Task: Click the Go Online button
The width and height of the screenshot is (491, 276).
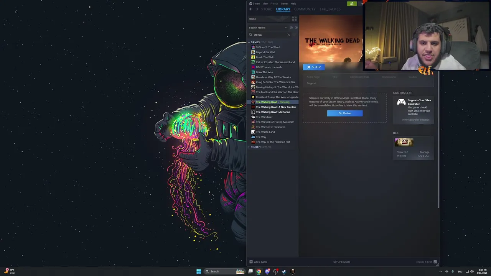Action: 345,113
